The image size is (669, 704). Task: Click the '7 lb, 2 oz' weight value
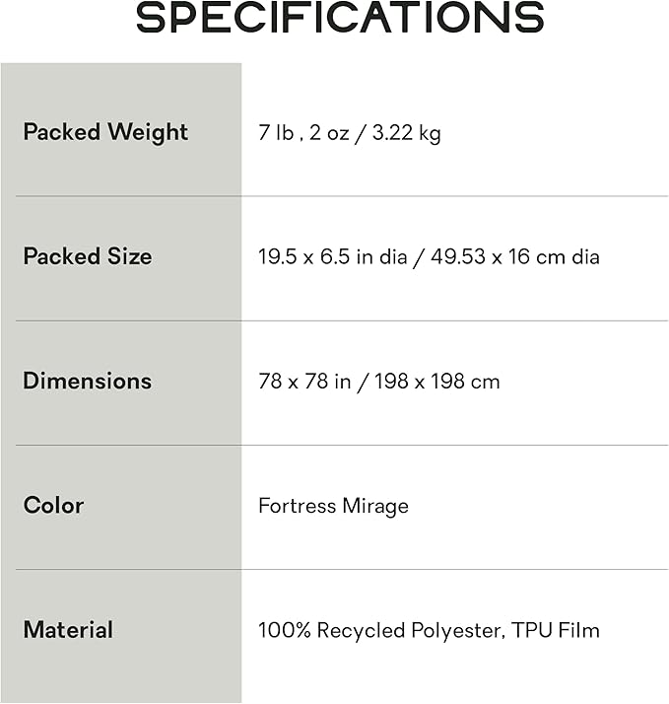point(303,132)
